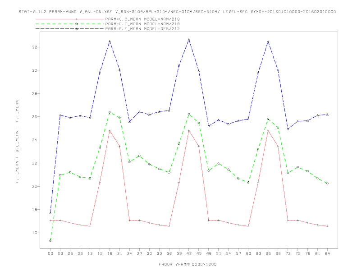Click blue GFS peak marker at hour 42

click(x=189, y=40)
